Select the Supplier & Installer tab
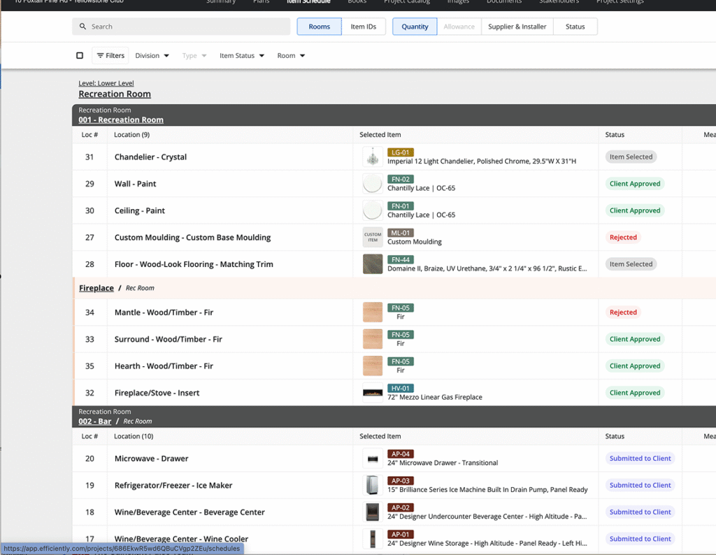This screenshot has height=555, width=716. (x=517, y=27)
